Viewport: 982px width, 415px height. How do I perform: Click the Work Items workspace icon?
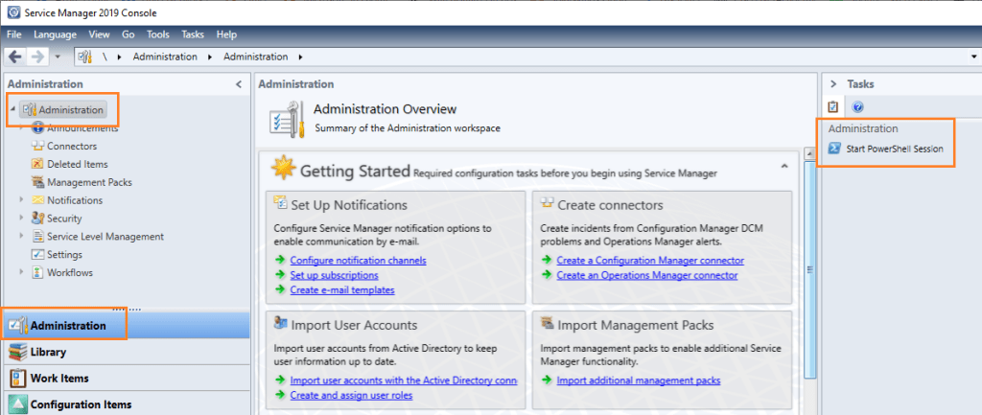(x=17, y=378)
